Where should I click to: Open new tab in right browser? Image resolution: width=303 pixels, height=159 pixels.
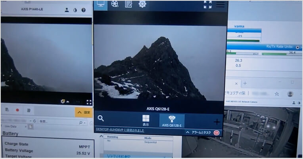tap(245, 83)
